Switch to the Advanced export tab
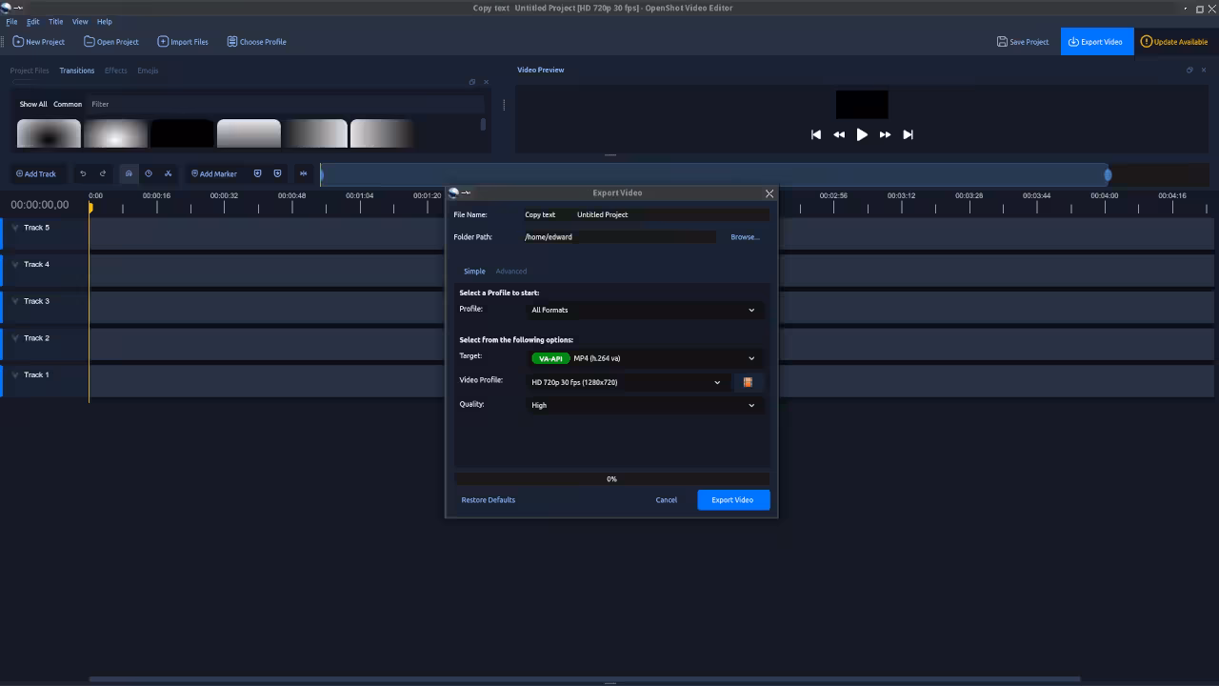 [510, 272]
